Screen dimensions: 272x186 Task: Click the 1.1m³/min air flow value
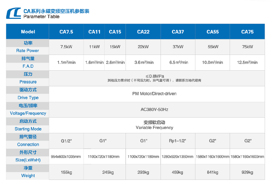click(66, 62)
